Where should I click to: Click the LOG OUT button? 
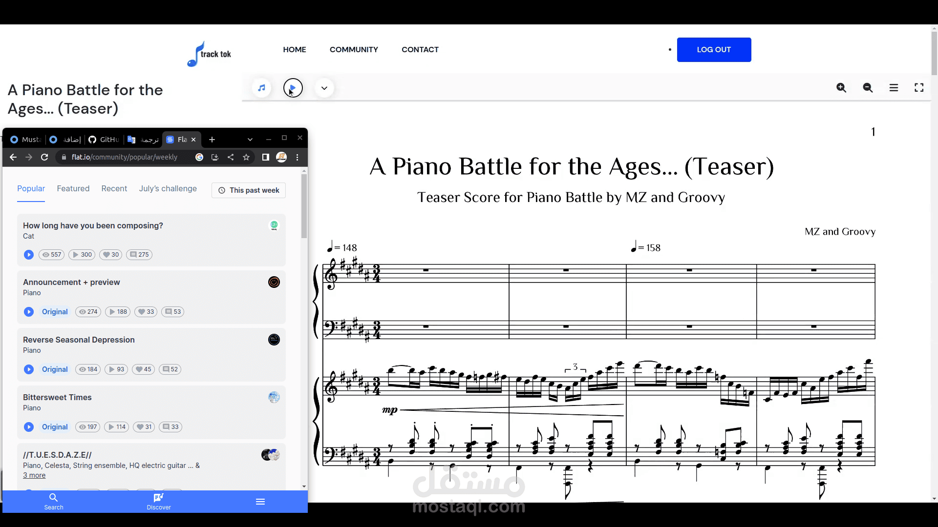click(714, 50)
